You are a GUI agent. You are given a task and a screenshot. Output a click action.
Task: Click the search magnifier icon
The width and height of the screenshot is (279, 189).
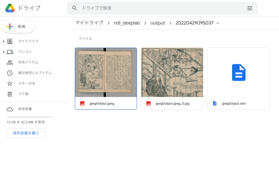coord(74,8)
